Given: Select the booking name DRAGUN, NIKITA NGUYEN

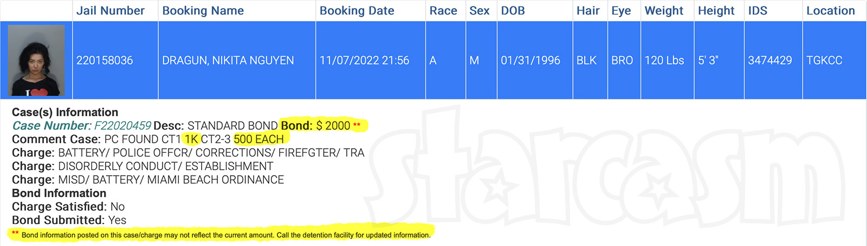Looking at the screenshot, I should pos(228,61).
